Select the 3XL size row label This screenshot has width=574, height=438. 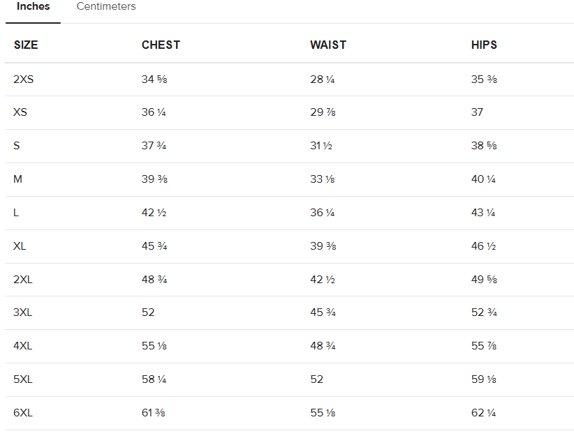click(x=23, y=312)
